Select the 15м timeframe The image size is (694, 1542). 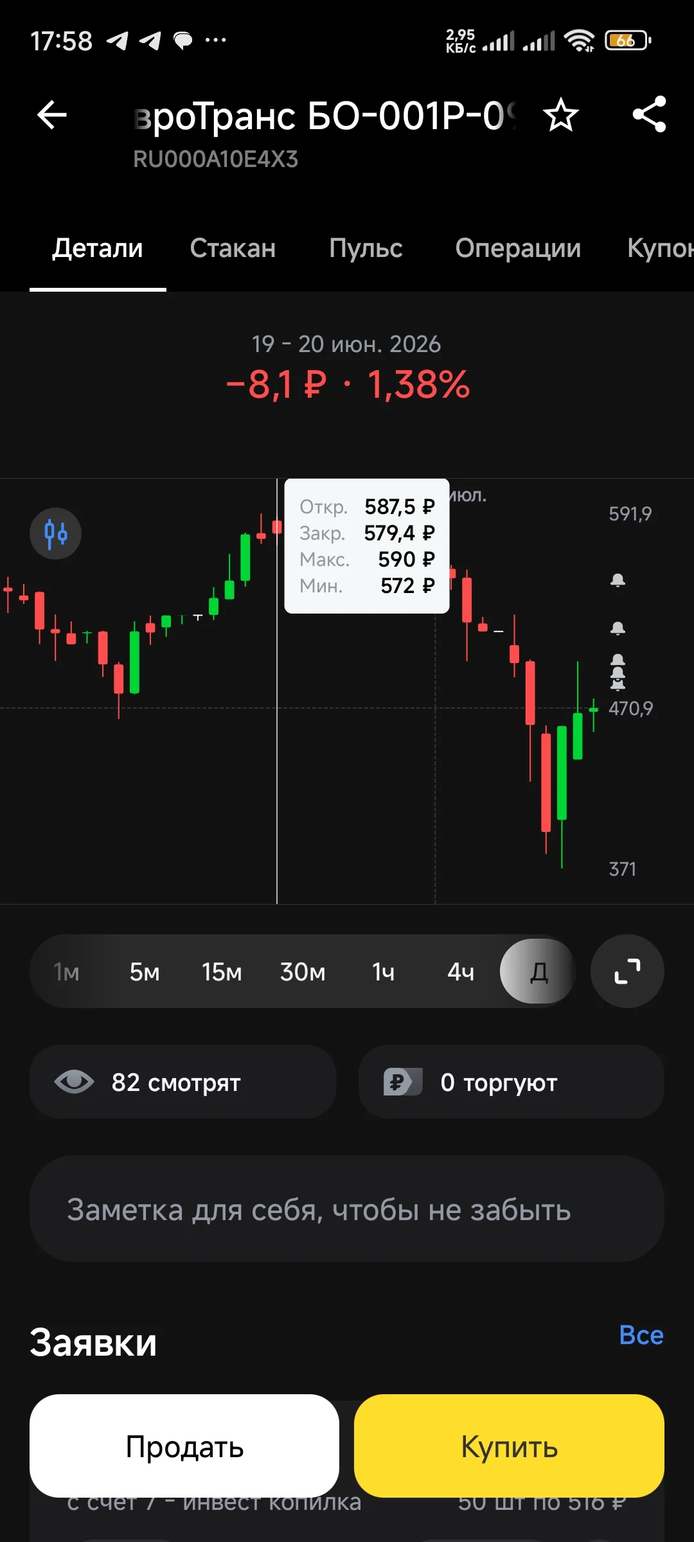[x=222, y=971]
